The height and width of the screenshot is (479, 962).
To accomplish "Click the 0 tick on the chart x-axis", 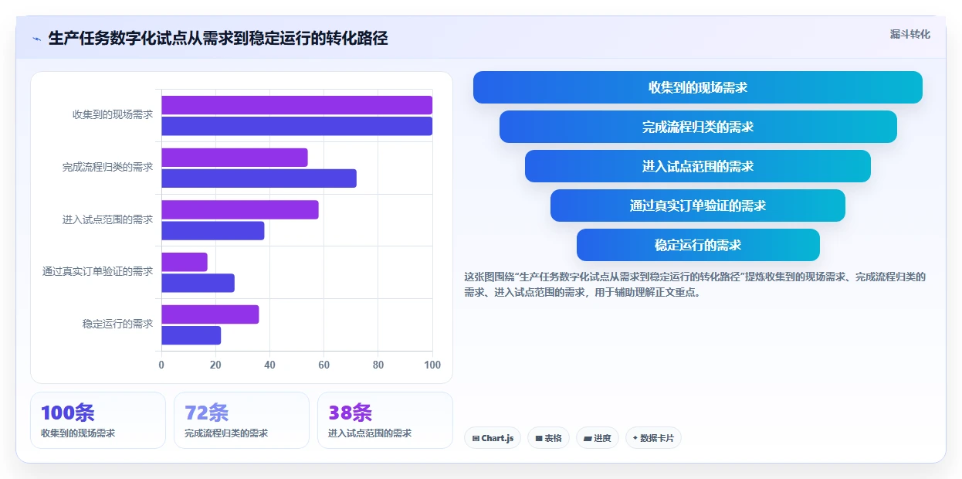I will pyautogui.click(x=161, y=365).
